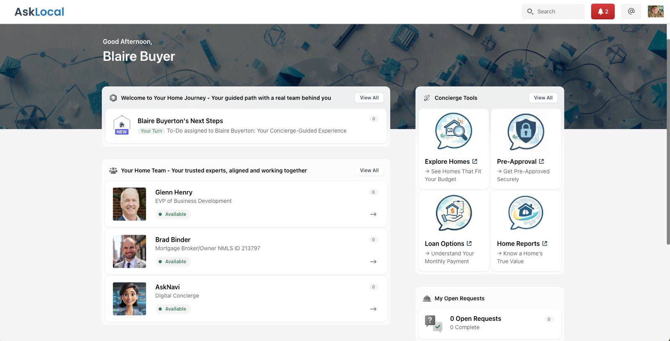The width and height of the screenshot is (670, 341).
Task: Open the Explore Homes concierge icon
Action: pos(454,131)
